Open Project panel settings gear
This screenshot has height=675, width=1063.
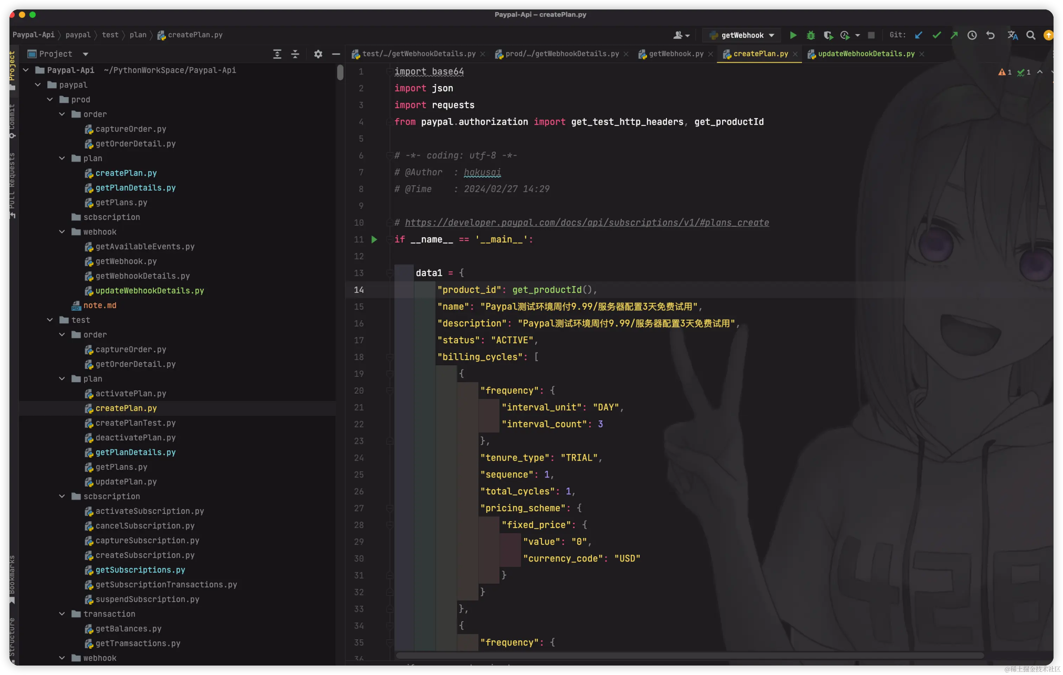pos(318,54)
